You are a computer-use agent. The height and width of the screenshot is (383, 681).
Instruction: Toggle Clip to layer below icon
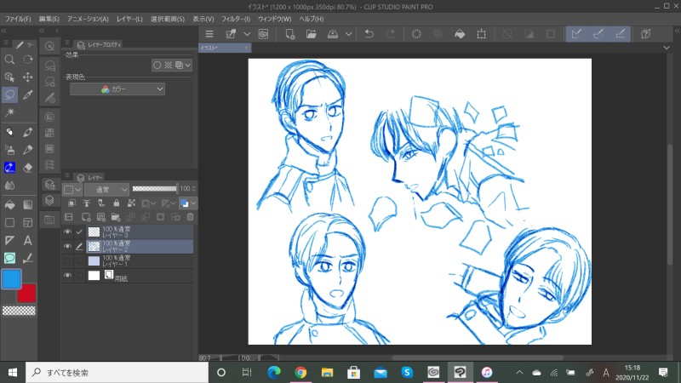coord(72,203)
